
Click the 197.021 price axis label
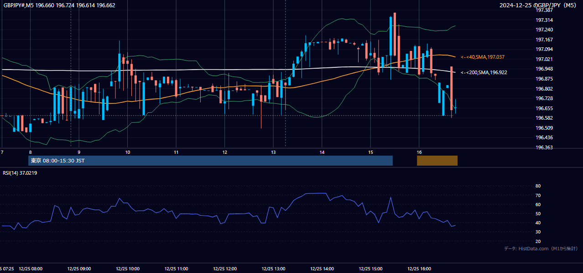(544, 59)
